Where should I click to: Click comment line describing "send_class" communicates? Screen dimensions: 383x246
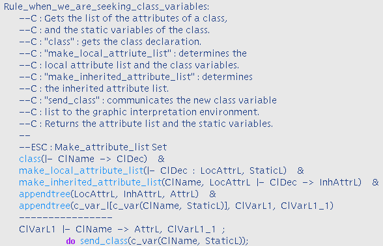(x=148, y=100)
